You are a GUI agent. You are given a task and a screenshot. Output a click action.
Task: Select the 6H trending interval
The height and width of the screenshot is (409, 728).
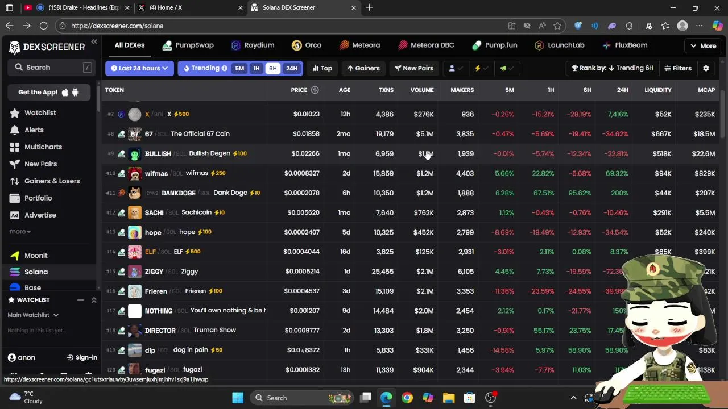[273, 68]
